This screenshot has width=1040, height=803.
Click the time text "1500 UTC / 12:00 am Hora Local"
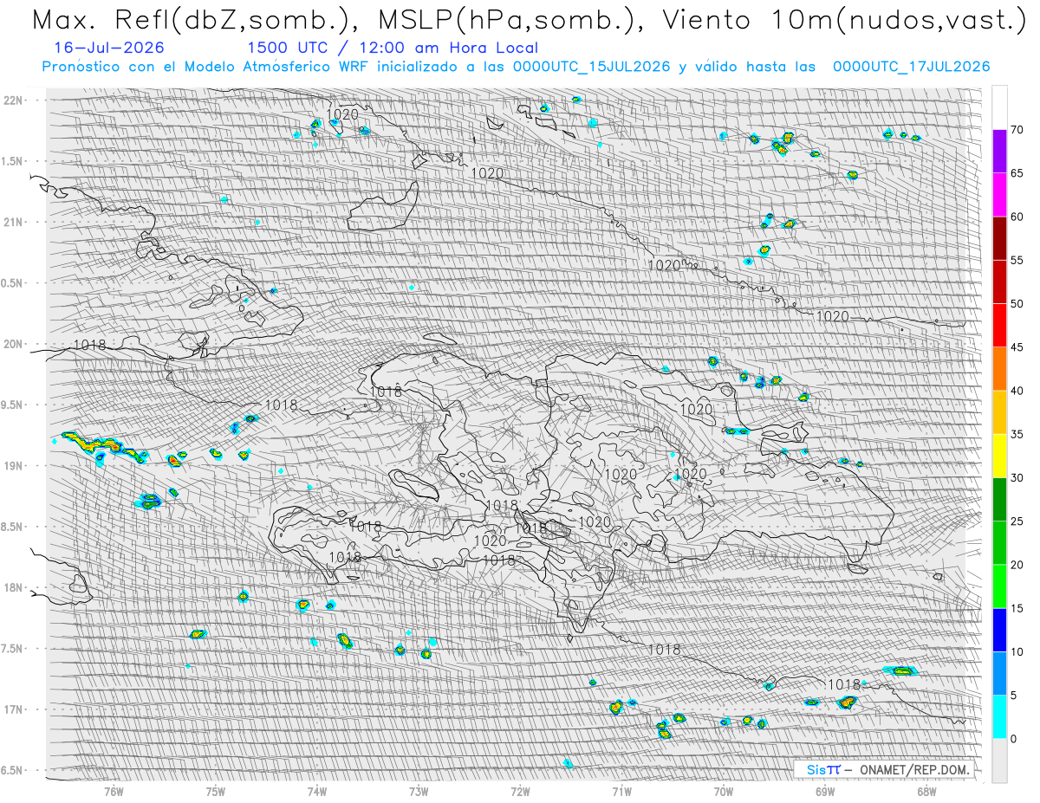pos(392,48)
